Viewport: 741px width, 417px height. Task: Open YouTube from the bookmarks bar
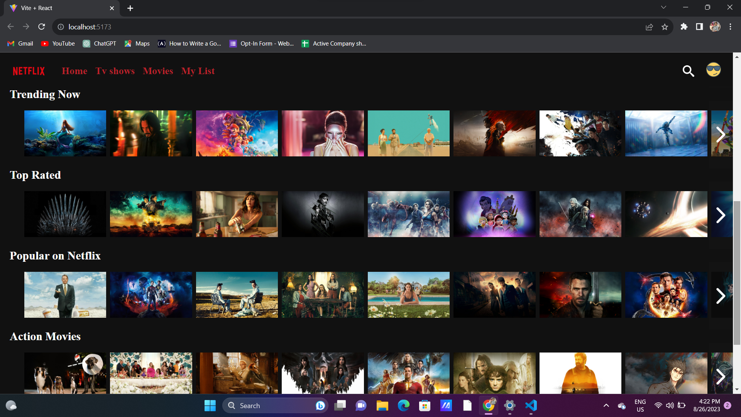[57, 44]
